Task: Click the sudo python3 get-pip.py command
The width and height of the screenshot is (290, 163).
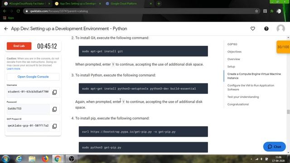Action: tap(143, 147)
